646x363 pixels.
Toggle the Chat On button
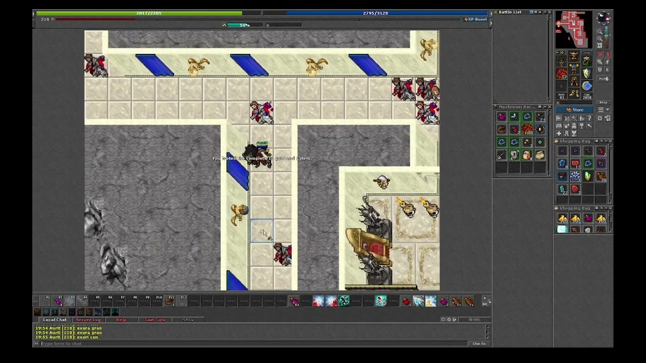point(479,343)
